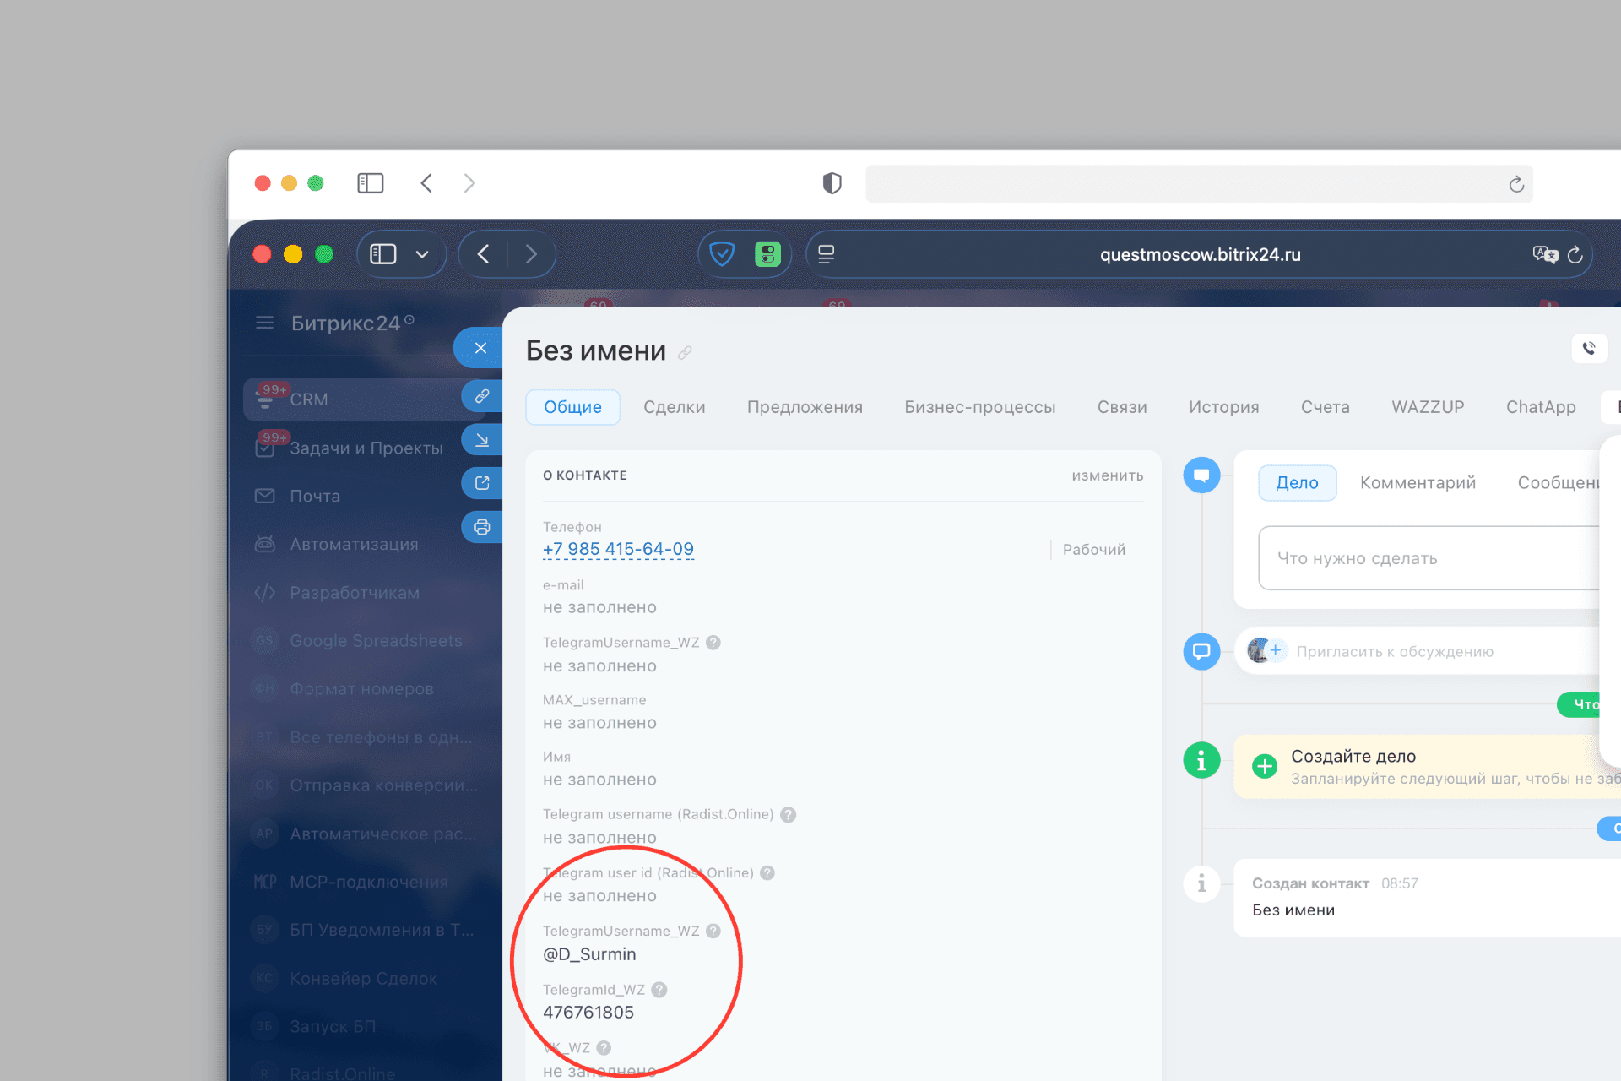Open the tab overview chevron next to sidebar button
1621x1081 pixels.
pos(423,253)
